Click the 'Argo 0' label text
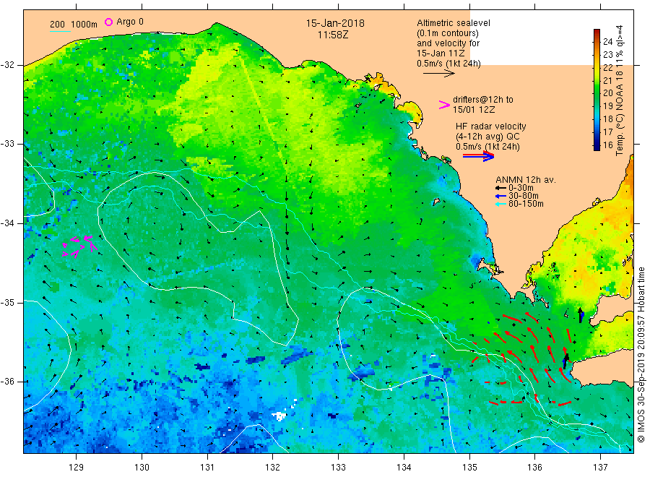The width and height of the screenshot is (650, 477). (x=130, y=22)
